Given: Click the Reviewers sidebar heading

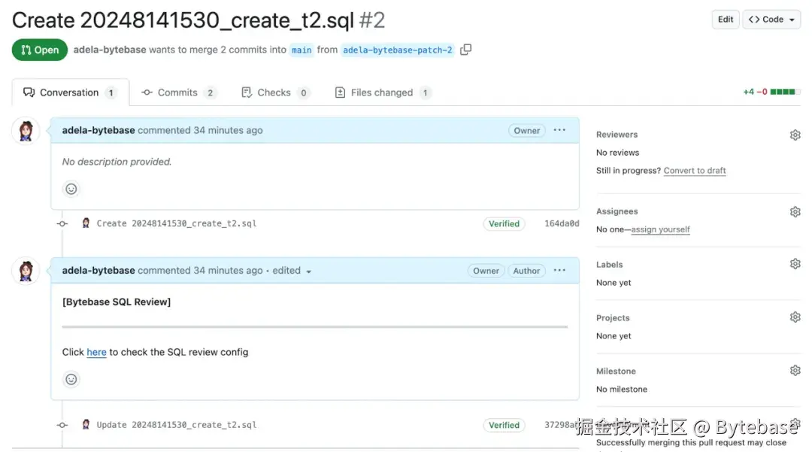Looking at the screenshot, I should (x=617, y=135).
